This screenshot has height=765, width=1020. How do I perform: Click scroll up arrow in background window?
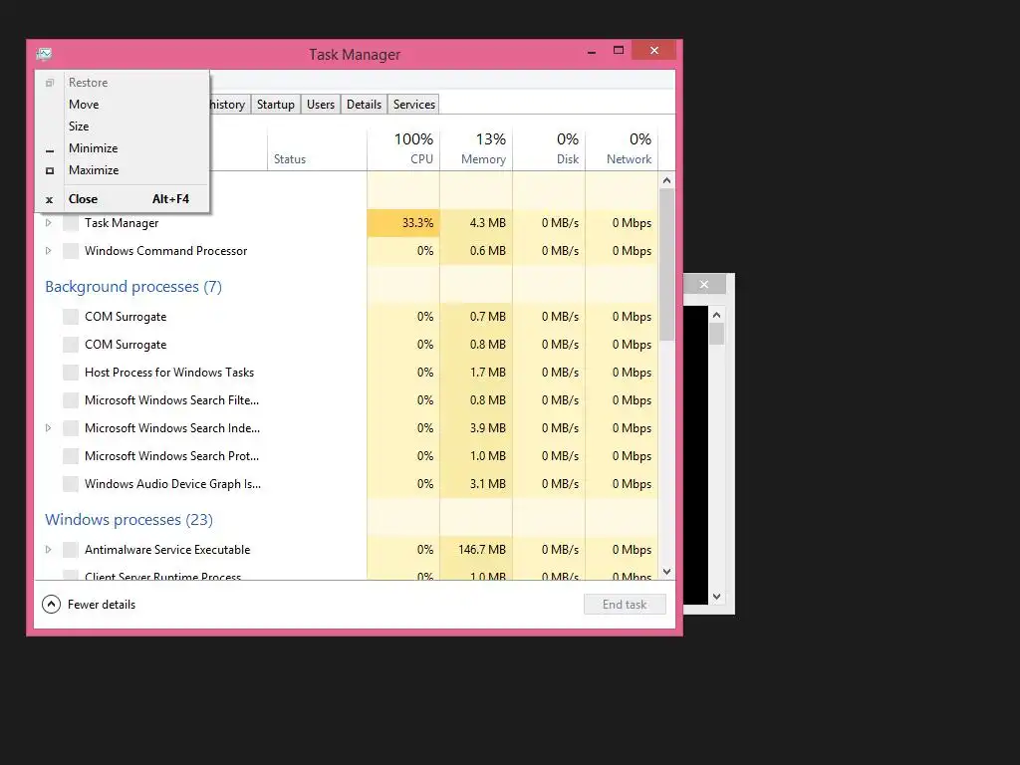(717, 315)
